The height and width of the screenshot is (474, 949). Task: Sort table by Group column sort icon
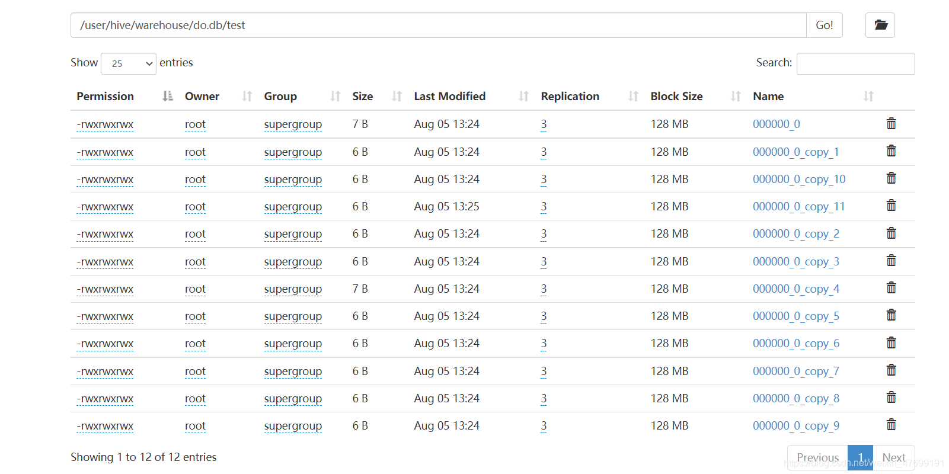[335, 96]
